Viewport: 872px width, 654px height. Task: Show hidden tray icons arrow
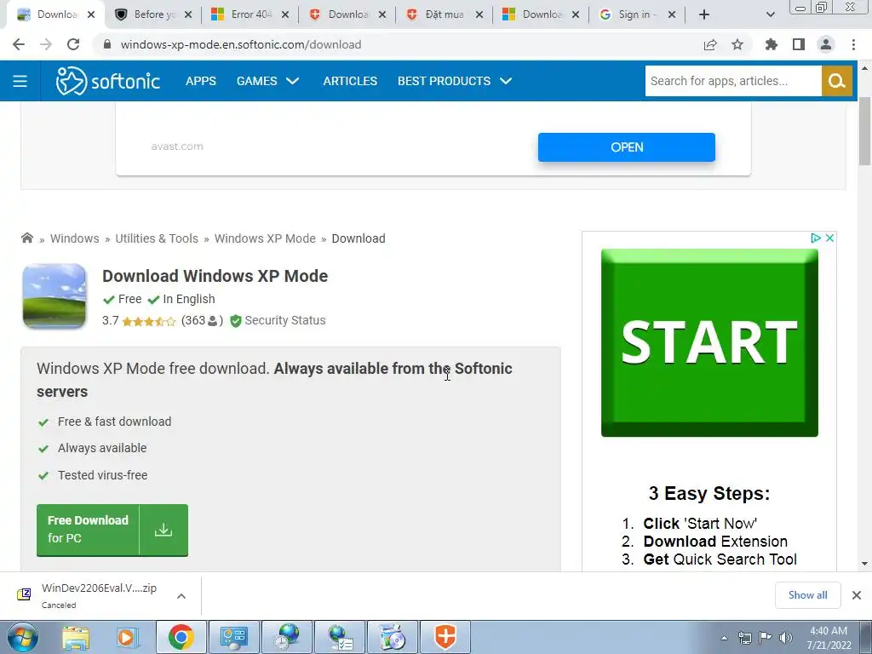(x=724, y=638)
